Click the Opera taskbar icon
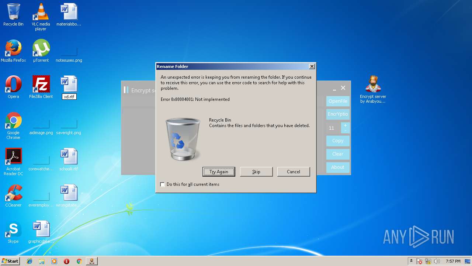The height and width of the screenshot is (266, 472). [66, 261]
